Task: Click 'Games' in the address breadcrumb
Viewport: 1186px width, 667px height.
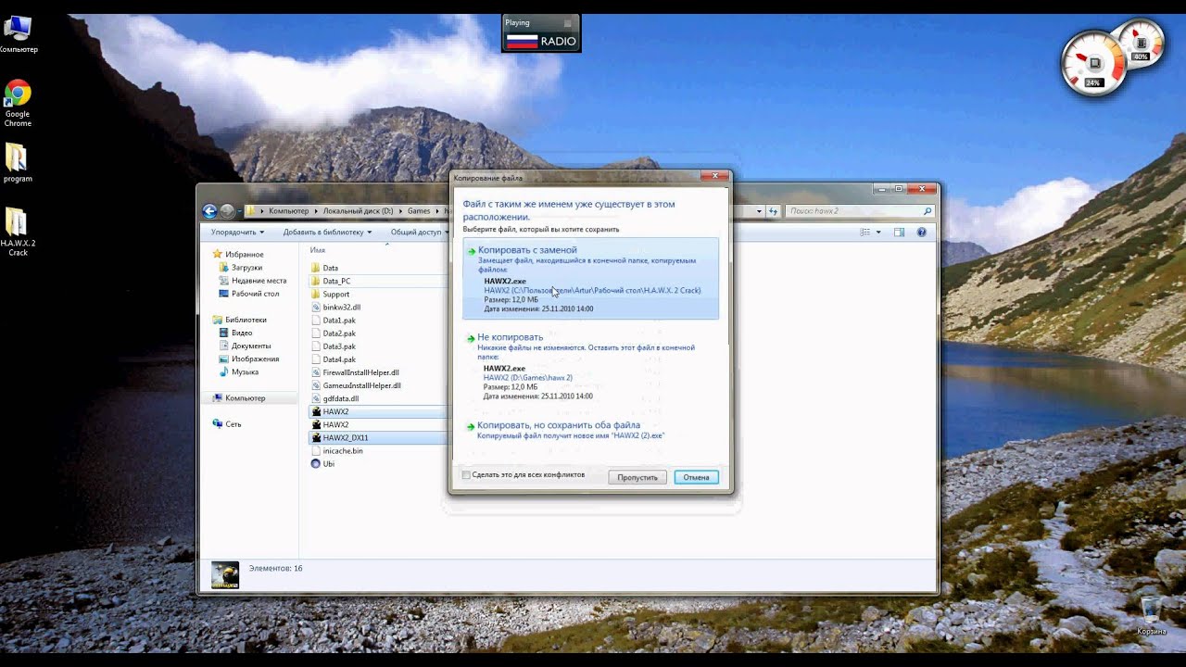Action: [x=419, y=211]
